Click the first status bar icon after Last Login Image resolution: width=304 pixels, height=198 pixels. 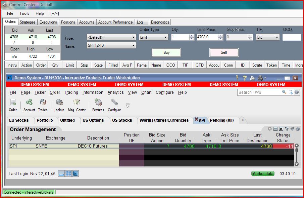pos(61,173)
